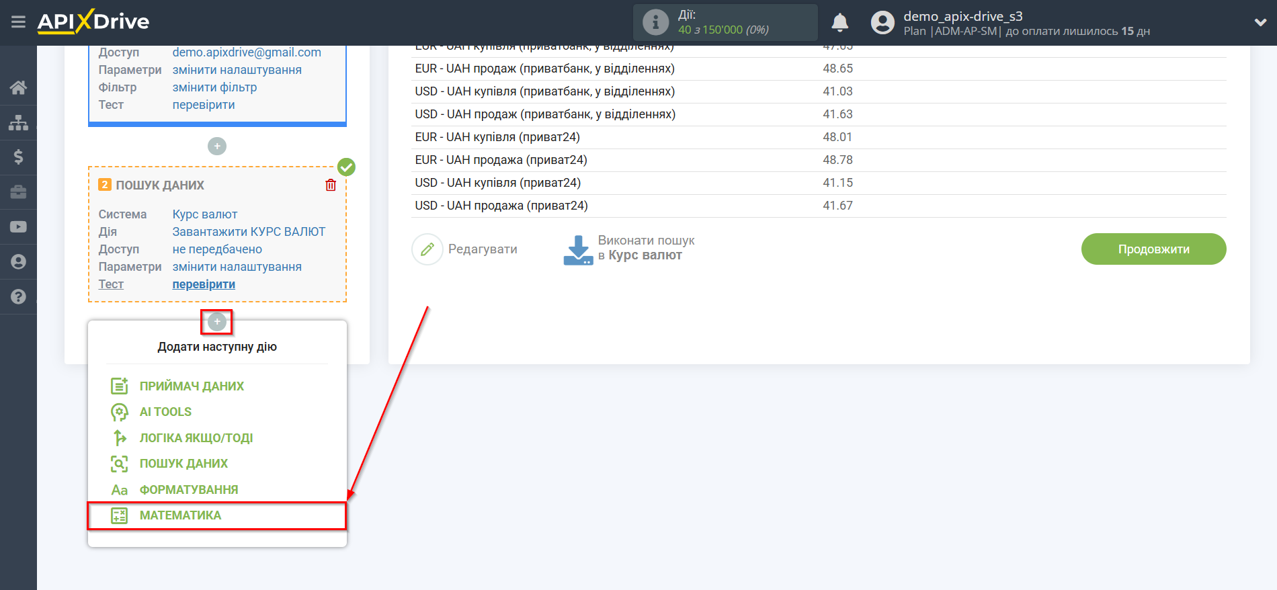Click Завантажити КУРС ВАЛЮТ link
The image size is (1277, 590).
[x=249, y=232]
